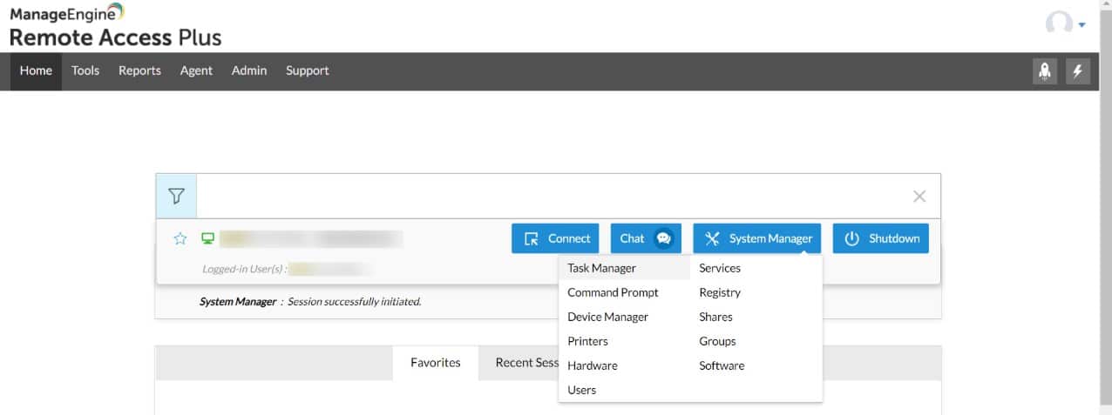The image size is (1112, 415).
Task: Click the blurred computer name
Action: click(310, 238)
